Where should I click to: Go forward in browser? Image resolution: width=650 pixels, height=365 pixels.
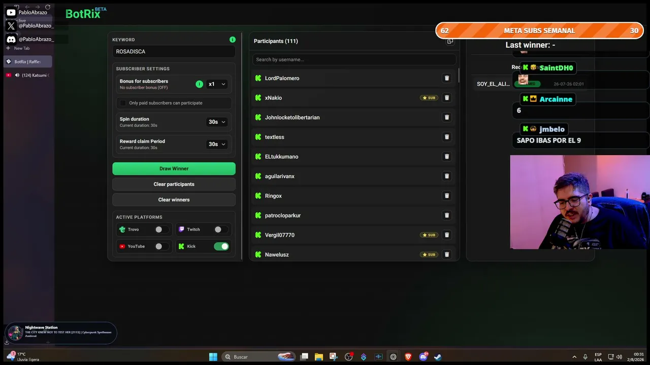point(37,7)
